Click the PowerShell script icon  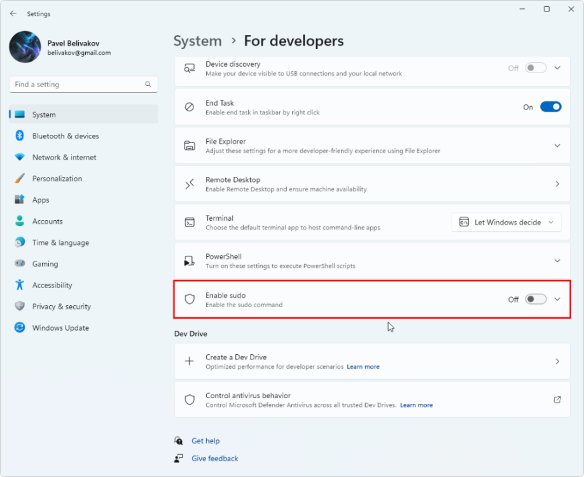point(190,261)
